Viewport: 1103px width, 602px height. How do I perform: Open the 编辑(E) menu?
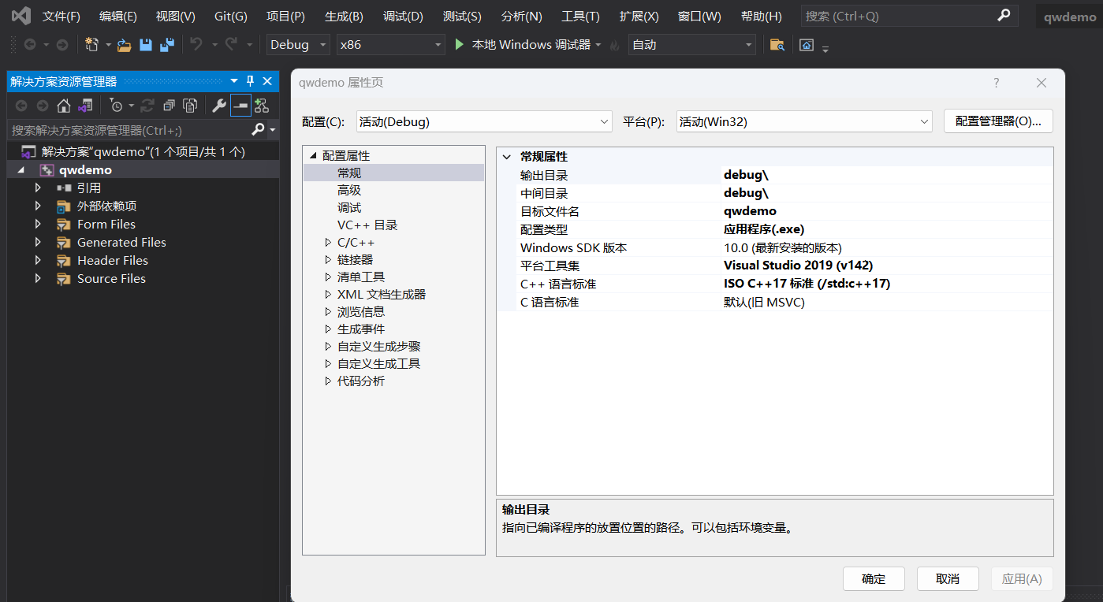pos(118,16)
